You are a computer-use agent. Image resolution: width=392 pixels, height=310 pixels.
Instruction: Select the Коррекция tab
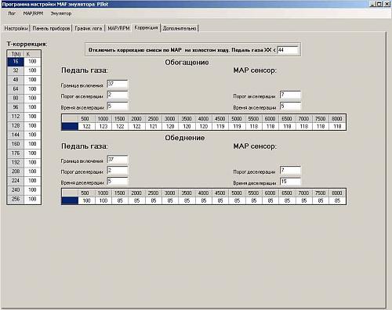[x=146, y=27]
